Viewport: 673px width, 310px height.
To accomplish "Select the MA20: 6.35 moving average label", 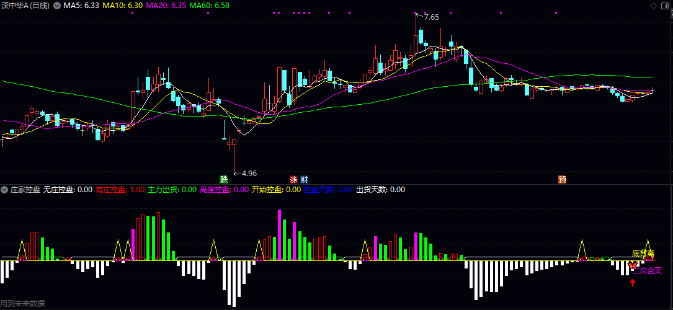I will click(x=166, y=6).
